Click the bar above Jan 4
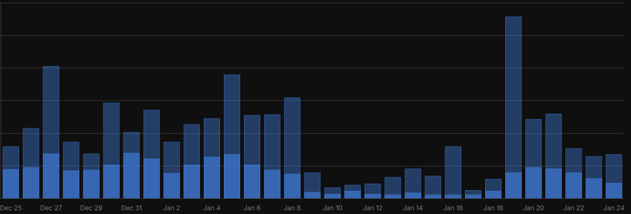631x214 pixels. 211,159
